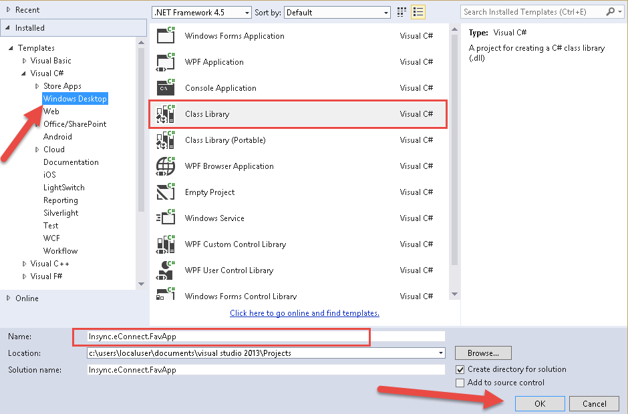Open the Sort by Default dropdown
Viewport: 628px width, 414px height.
337,13
